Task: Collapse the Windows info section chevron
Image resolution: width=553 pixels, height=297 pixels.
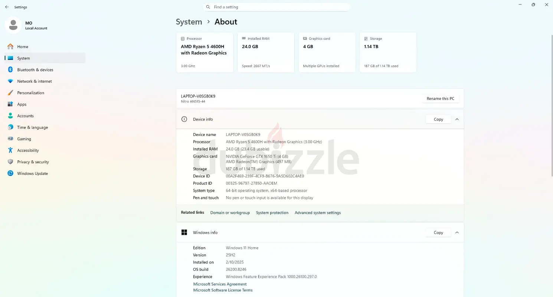Action: (x=457, y=232)
